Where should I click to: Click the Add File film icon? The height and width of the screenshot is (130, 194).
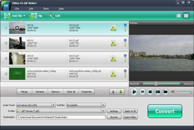pyautogui.click(x=7, y=16)
